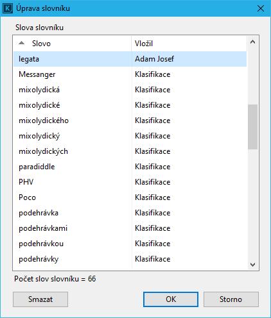The height and width of the screenshot is (318, 271).
Task: Select the word paradiddle
Action: point(37,167)
